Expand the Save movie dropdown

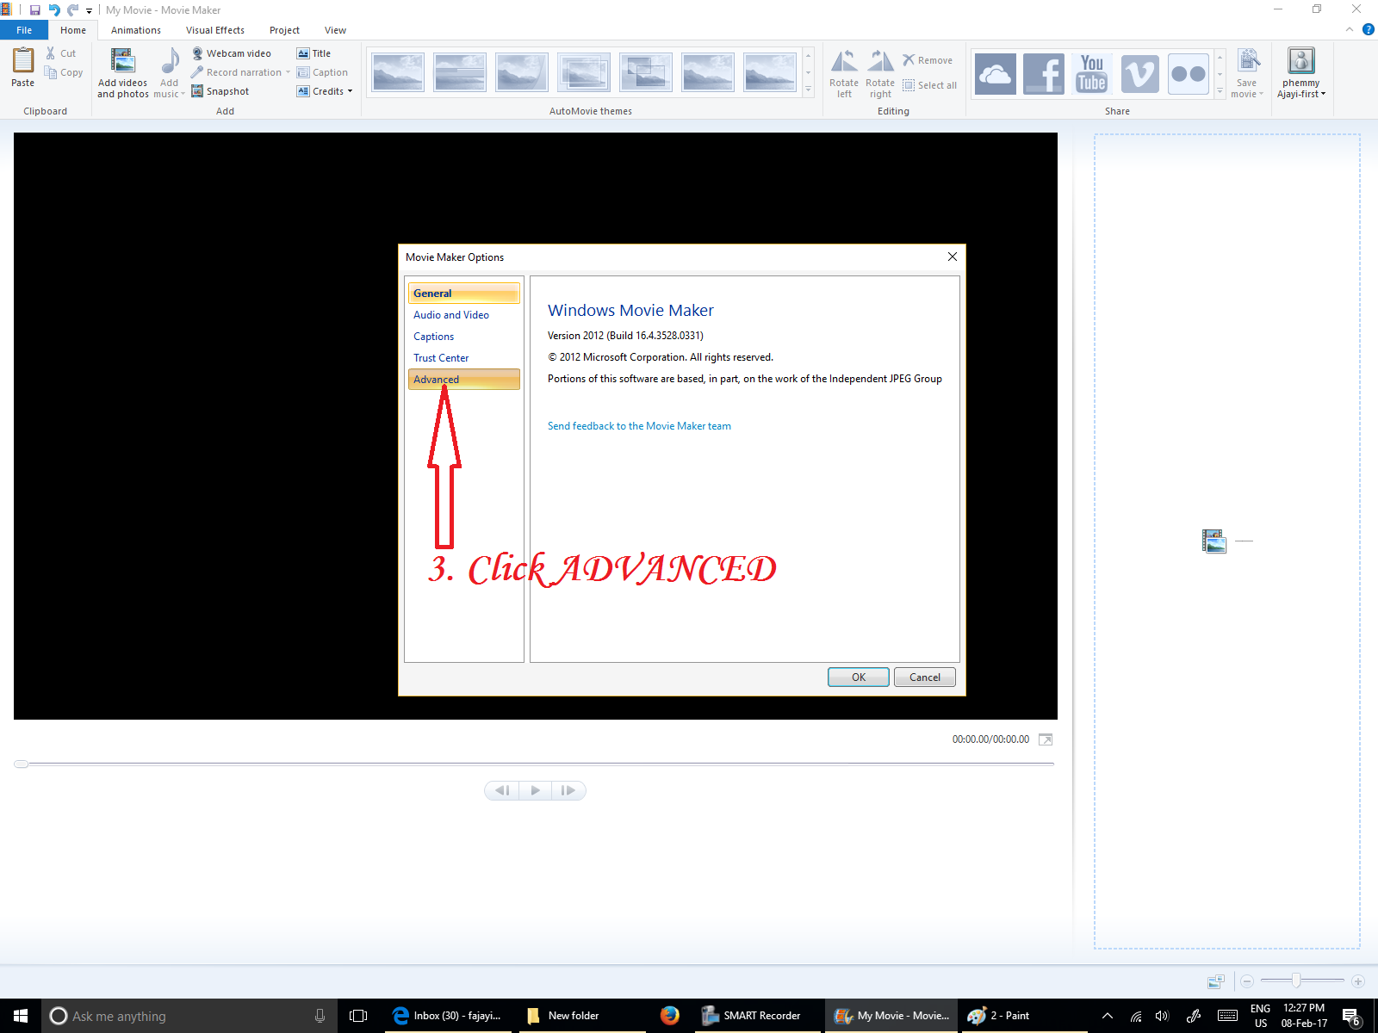click(x=1262, y=95)
